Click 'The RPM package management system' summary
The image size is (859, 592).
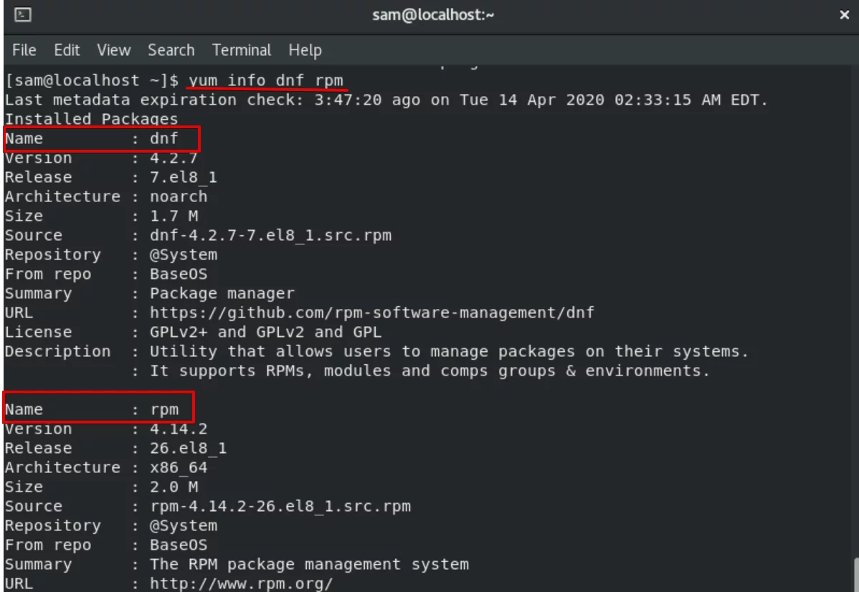click(x=310, y=565)
